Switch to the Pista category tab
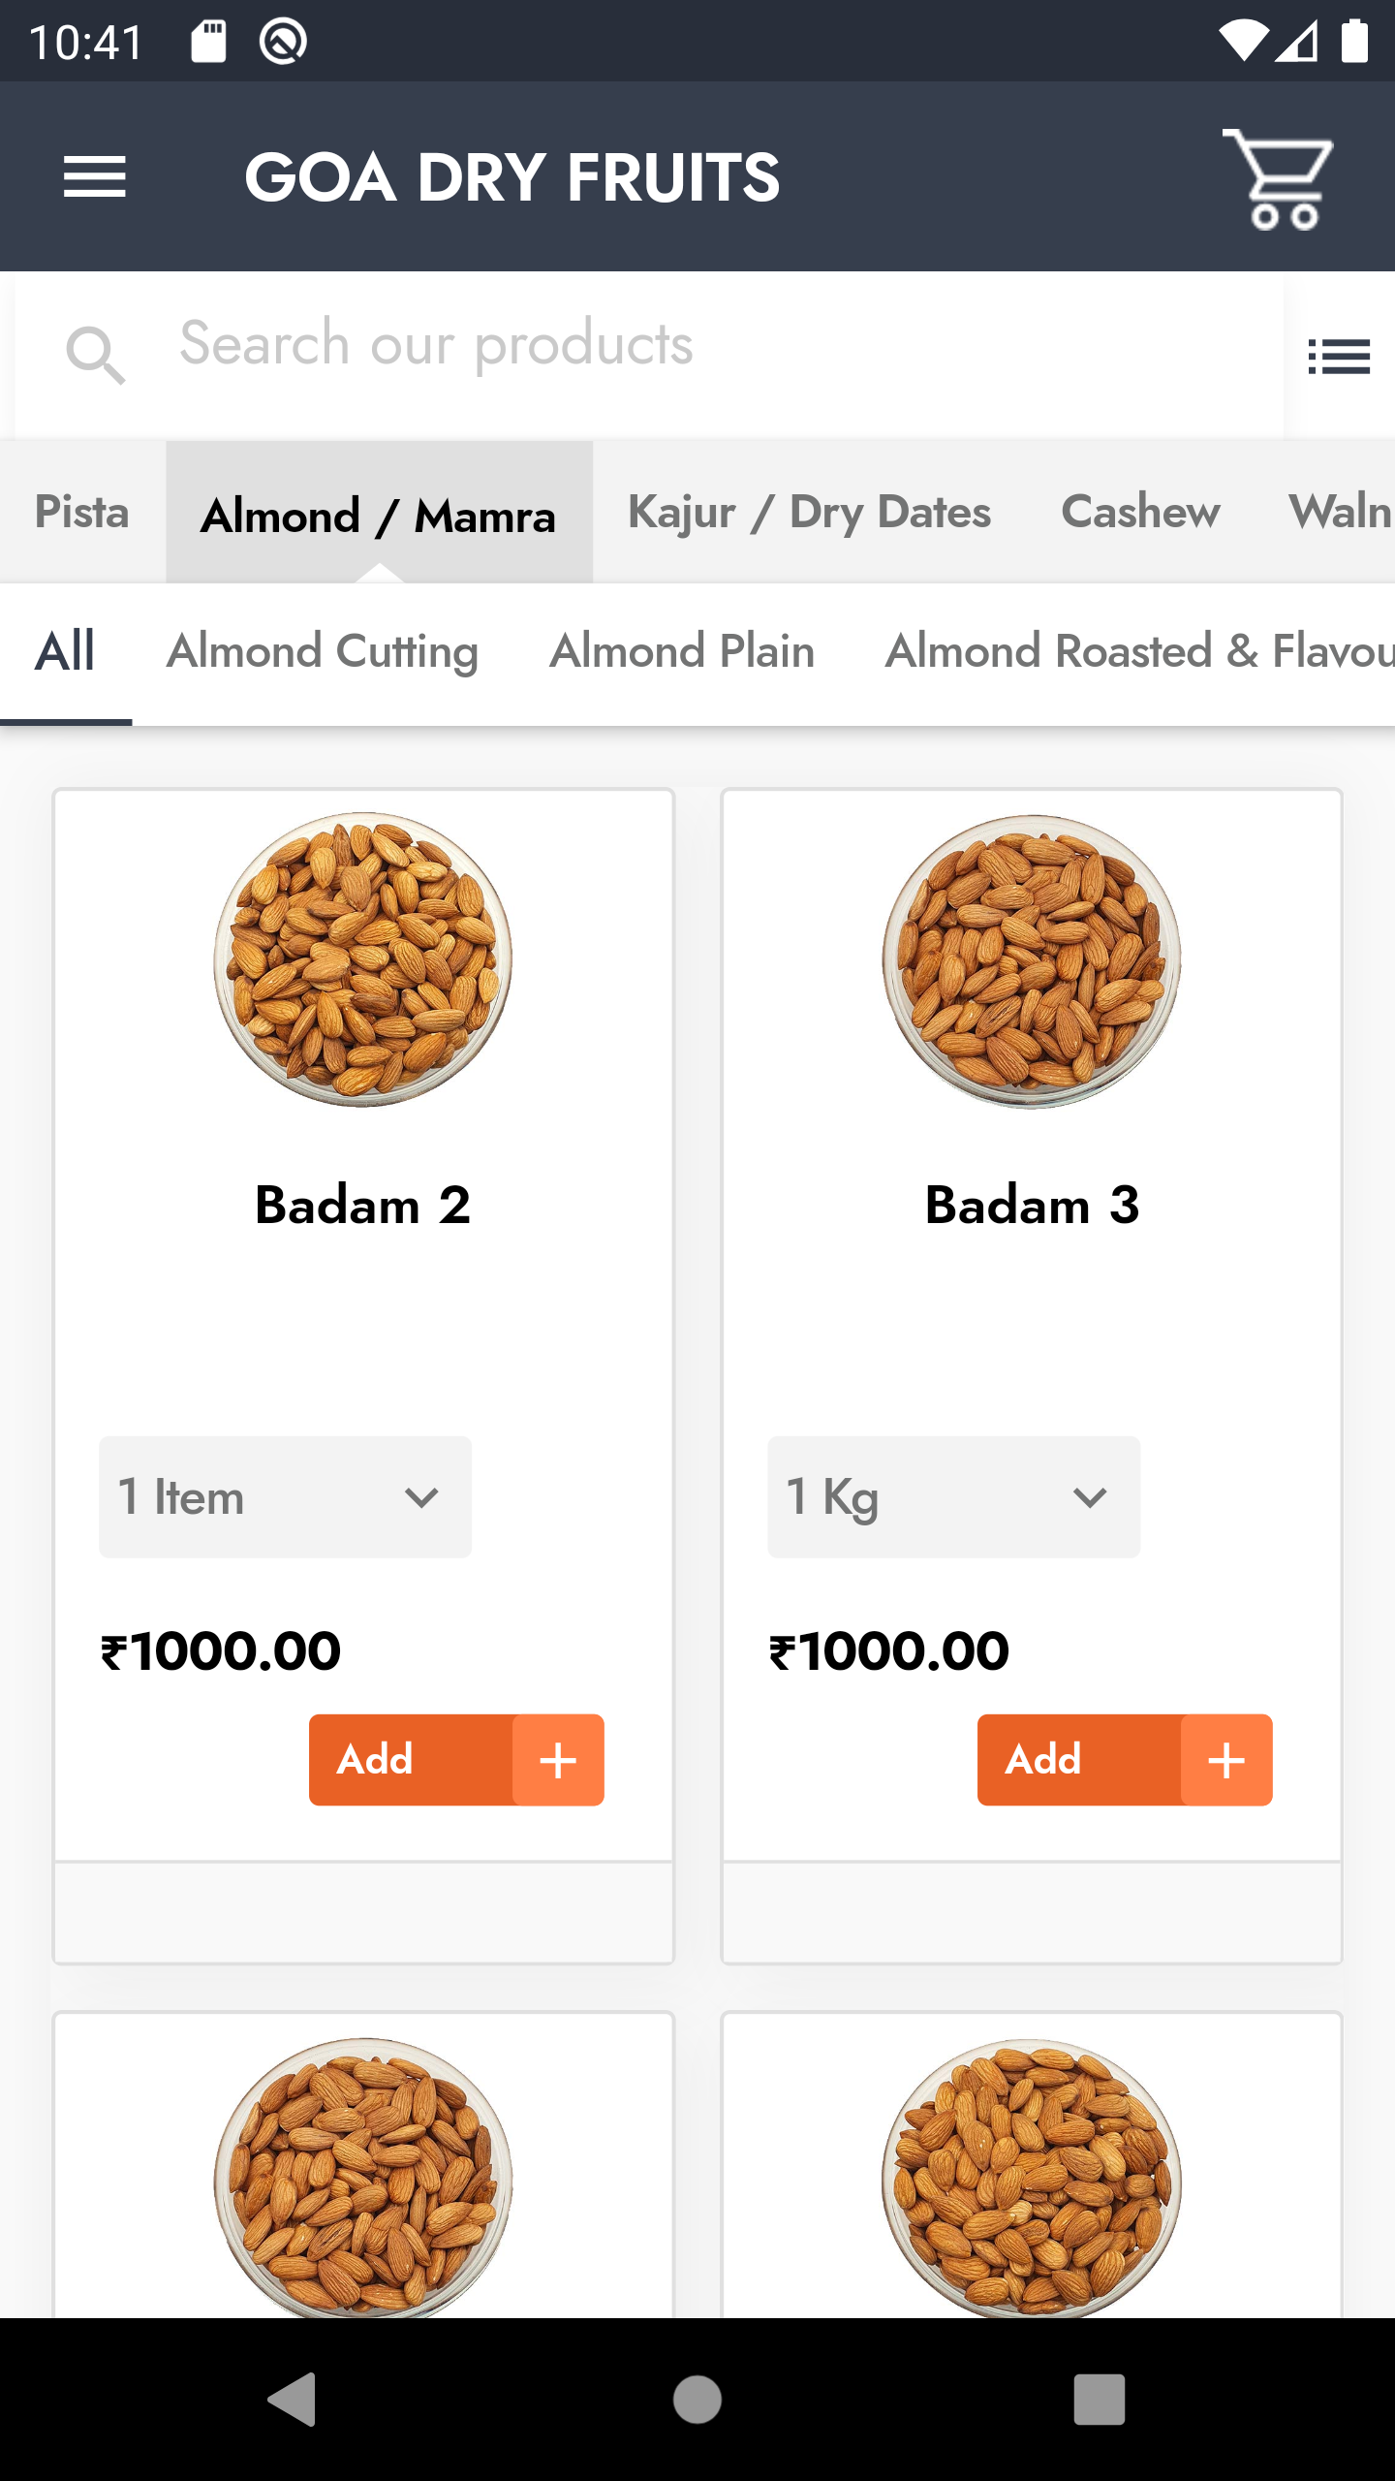Screen dimensions: 1395x2481 pos(82,512)
